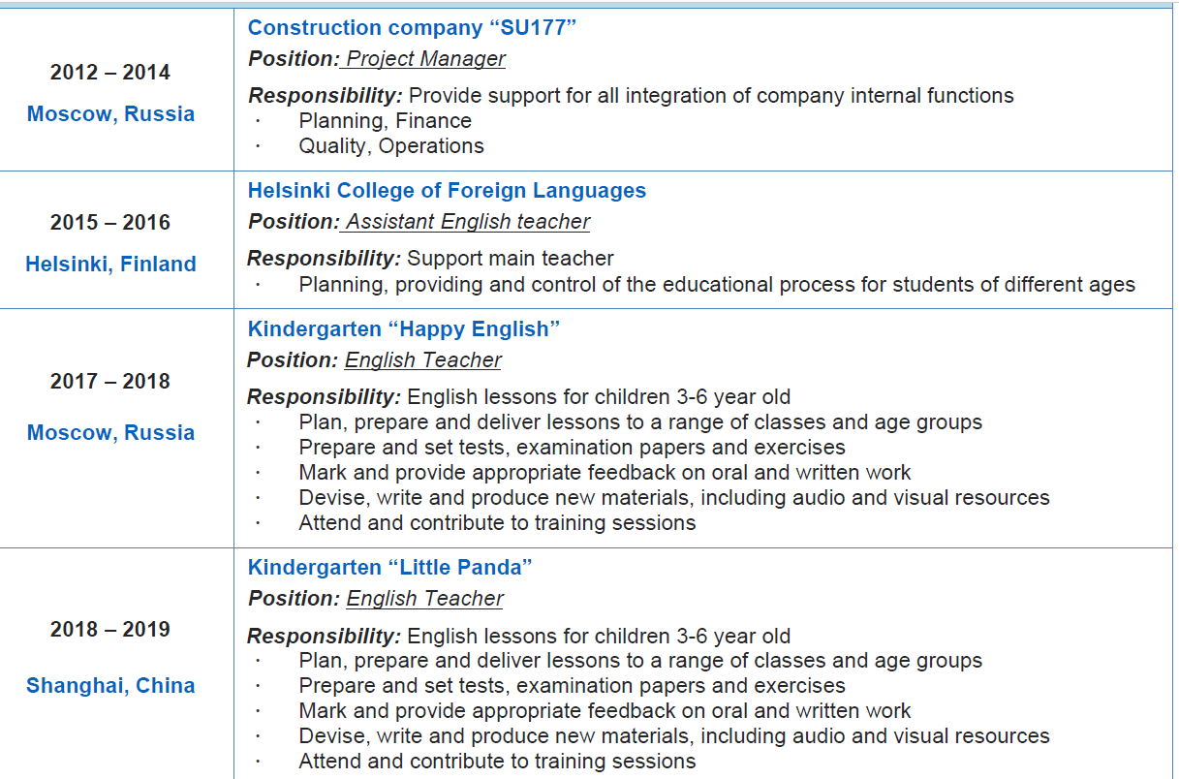This screenshot has height=779, width=1179.
Task: Click the underlined Project Manager position
Action: [x=425, y=59]
